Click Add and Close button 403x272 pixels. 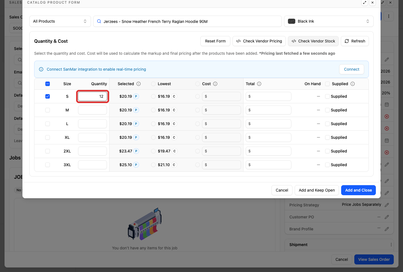359,190
